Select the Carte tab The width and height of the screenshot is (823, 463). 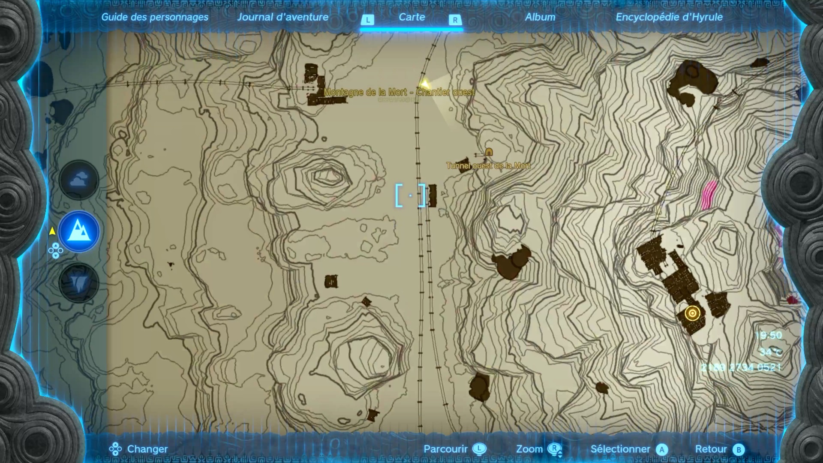[412, 17]
